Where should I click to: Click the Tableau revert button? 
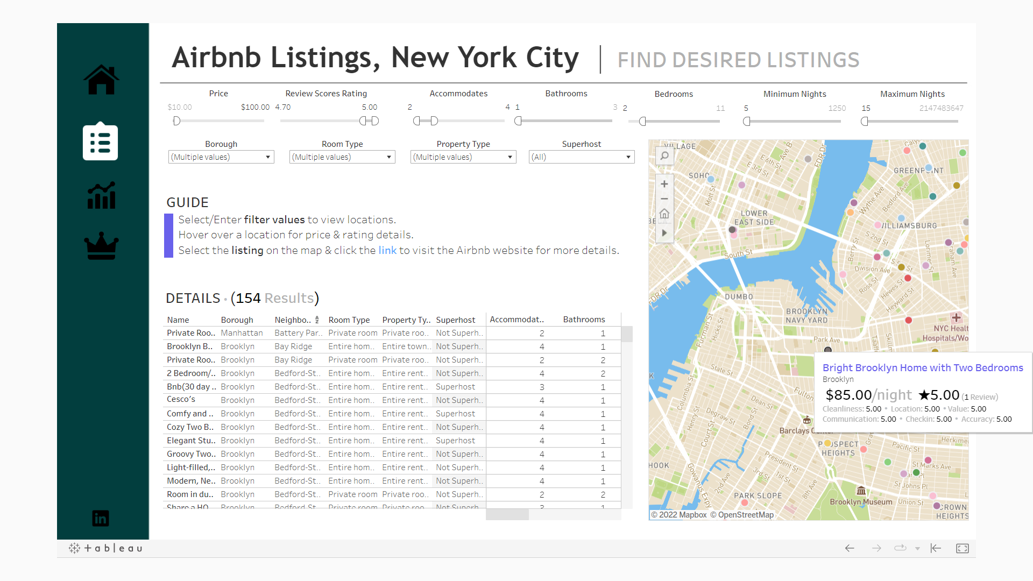936,548
